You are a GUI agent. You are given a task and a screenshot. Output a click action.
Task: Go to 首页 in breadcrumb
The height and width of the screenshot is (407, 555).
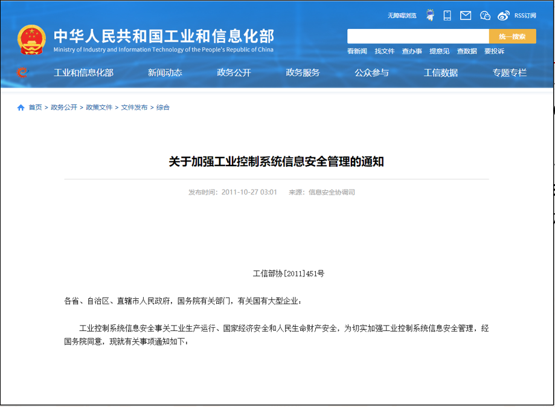(x=35, y=107)
